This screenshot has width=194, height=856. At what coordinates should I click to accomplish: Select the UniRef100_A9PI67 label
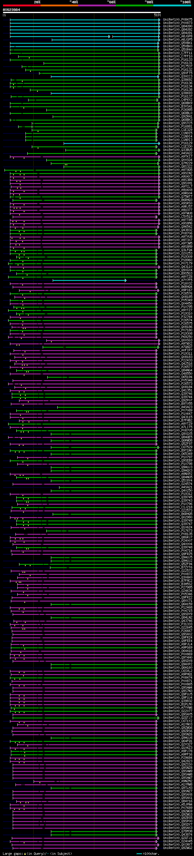(178, 290)
